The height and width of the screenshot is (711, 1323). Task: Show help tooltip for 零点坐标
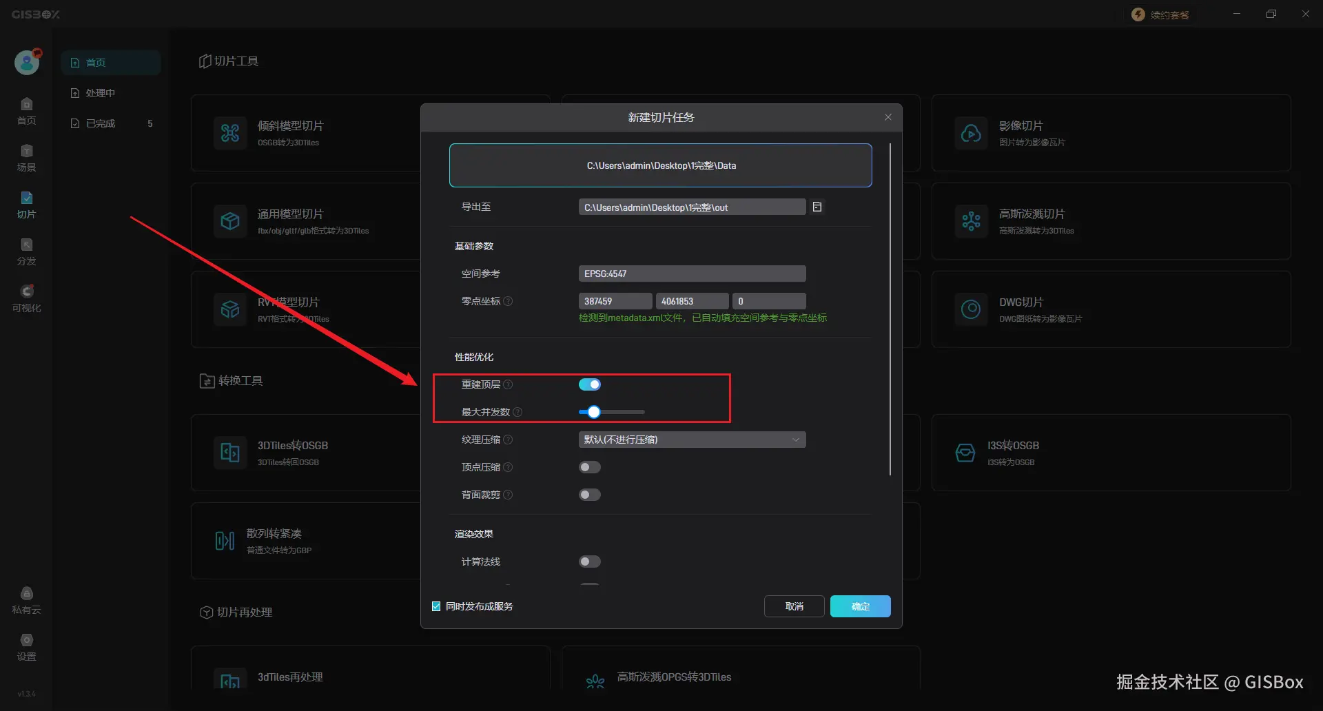point(508,301)
